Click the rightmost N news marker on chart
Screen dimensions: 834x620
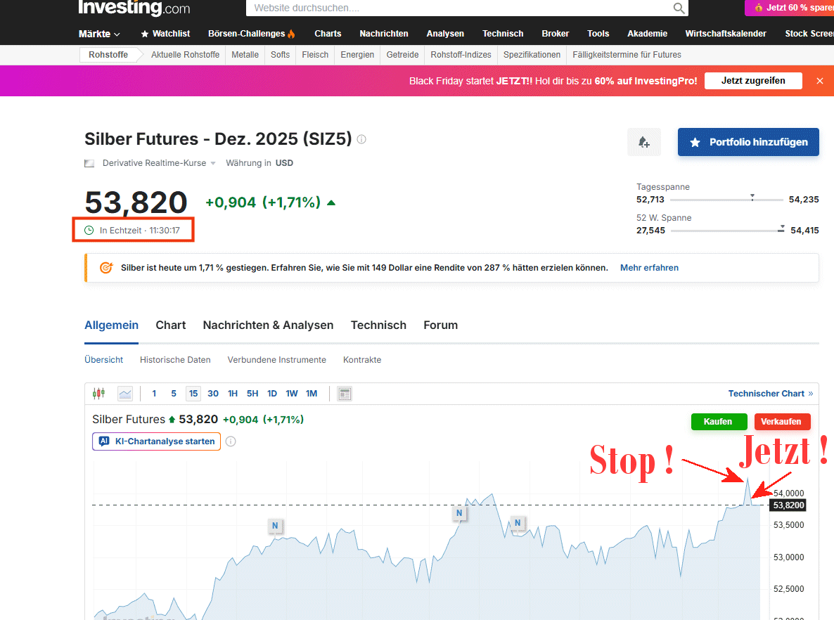pos(518,523)
